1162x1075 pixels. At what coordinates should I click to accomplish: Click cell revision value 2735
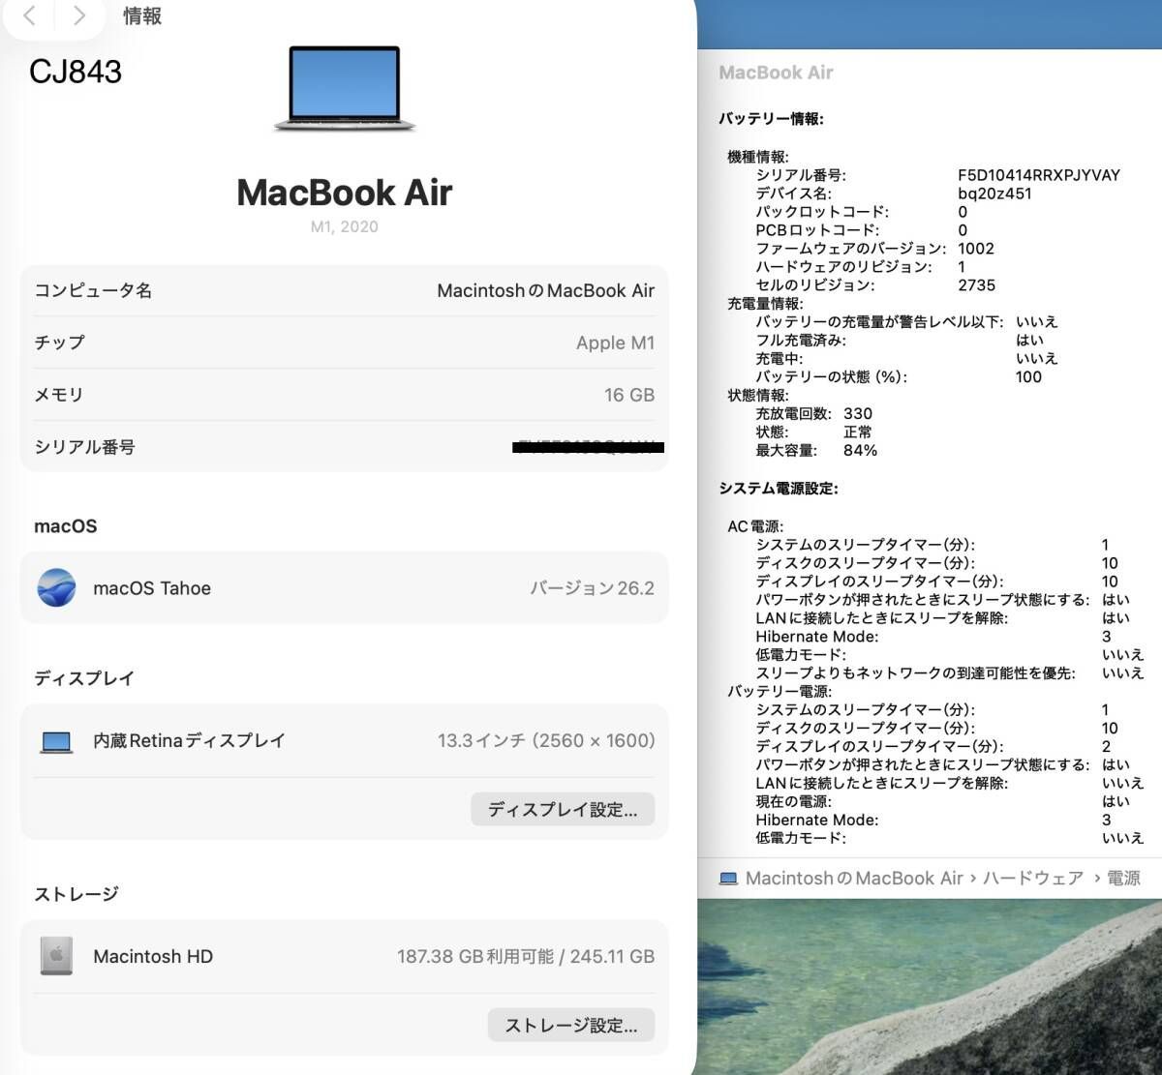[976, 285]
